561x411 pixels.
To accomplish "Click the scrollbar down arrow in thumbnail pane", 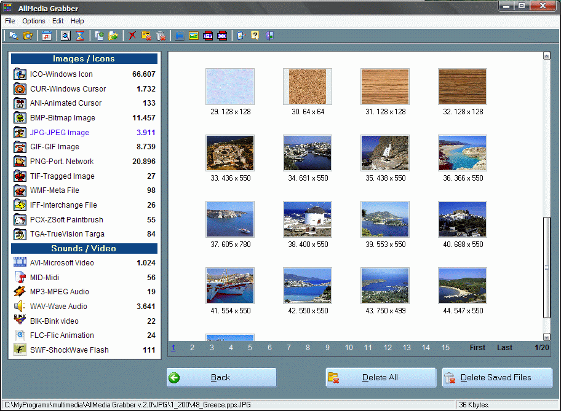I will (x=546, y=337).
